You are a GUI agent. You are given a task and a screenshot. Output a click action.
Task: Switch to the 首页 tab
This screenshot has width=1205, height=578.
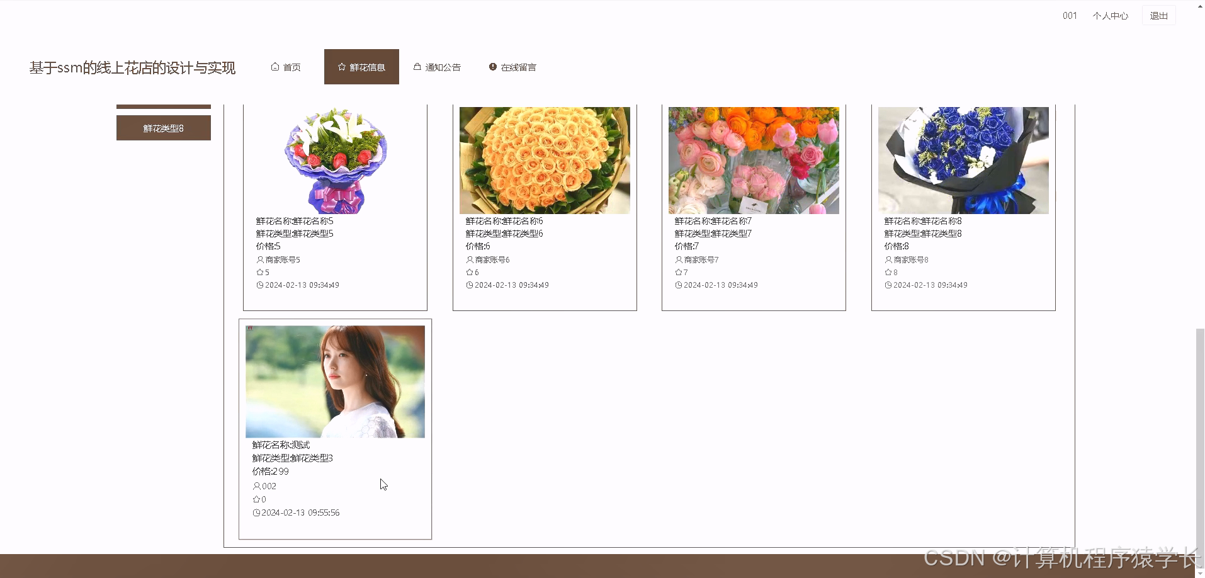(291, 66)
